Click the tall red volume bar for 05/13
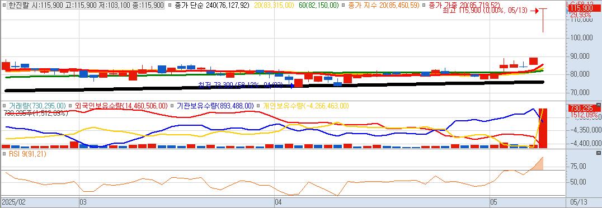 (x=543, y=128)
